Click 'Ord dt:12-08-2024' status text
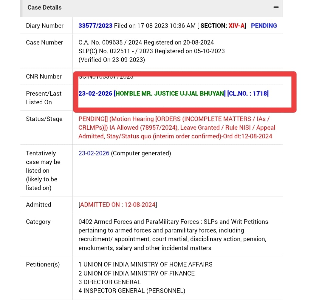The height and width of the screenshot is (300, 322). 248,136
